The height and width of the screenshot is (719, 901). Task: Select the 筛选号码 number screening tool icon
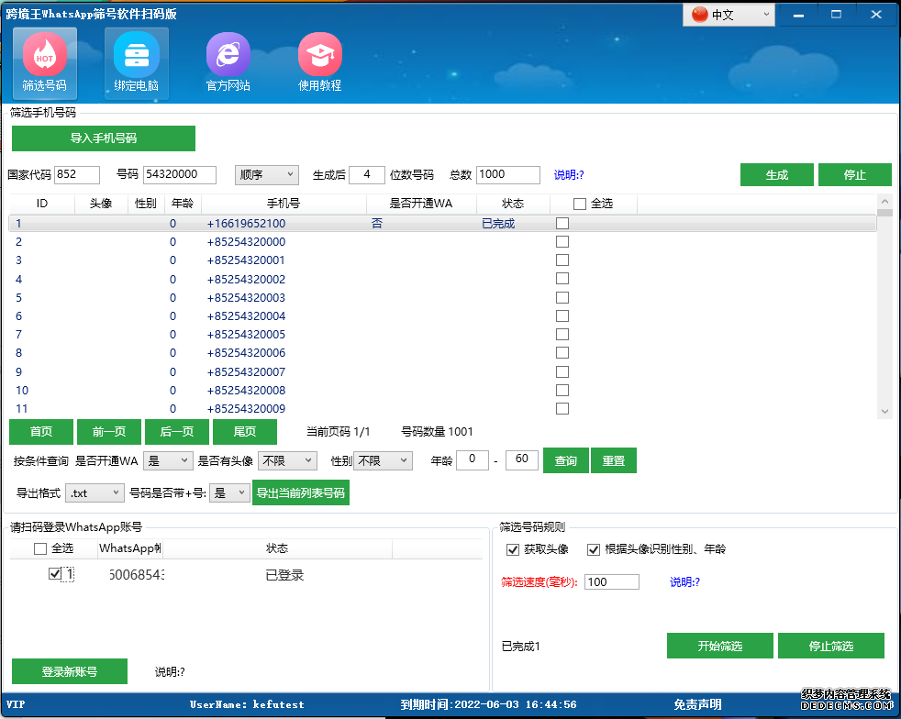43,62
